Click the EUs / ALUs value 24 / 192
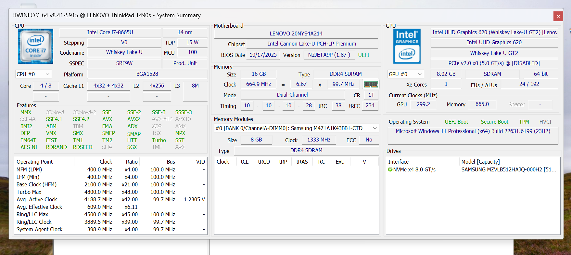 [529, 84]
